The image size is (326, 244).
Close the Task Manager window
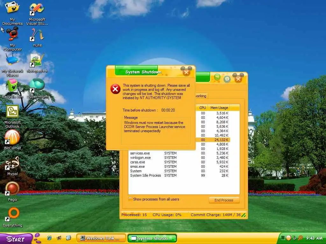coord(238,79)
